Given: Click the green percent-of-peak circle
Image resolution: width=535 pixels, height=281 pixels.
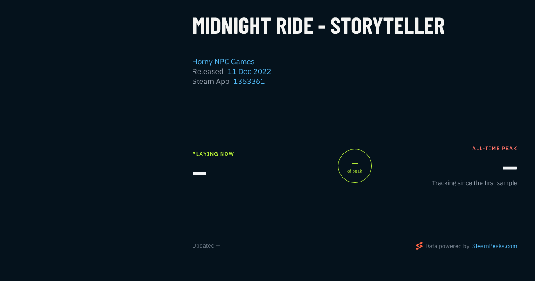Looking at the screenshot, I should pos(355,166).
